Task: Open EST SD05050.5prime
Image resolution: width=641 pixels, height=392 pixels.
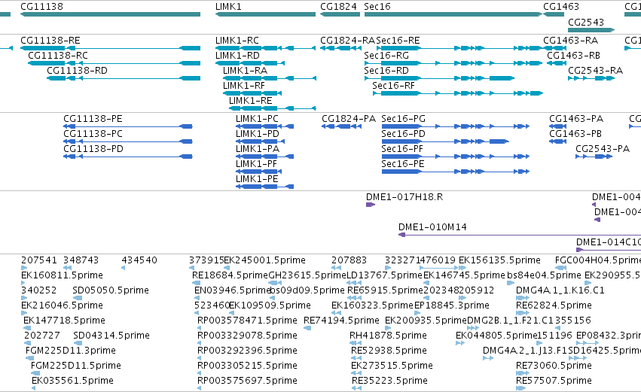Action: tap(111, 290)
